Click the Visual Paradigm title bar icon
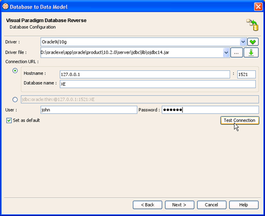 [x=5, y=7]
